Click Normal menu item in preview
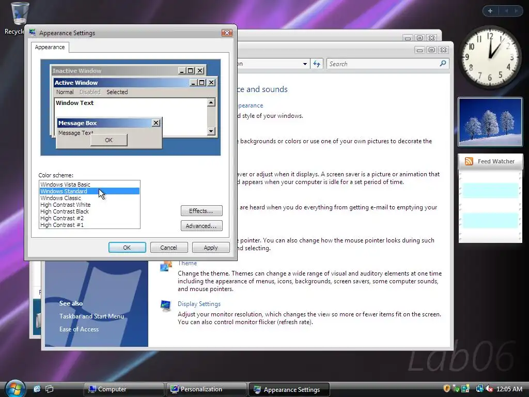The image size is (529, 397). 65,92
